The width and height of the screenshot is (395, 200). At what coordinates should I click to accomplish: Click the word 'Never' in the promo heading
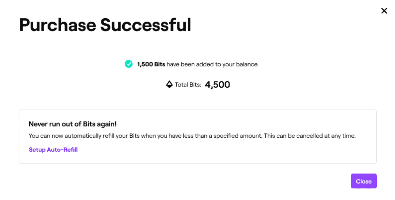click(38, 124)
